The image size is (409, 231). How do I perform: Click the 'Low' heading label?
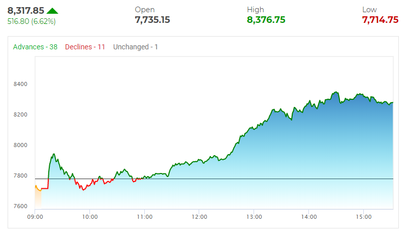(369, 10)
